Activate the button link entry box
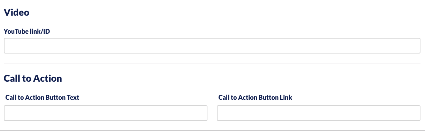The height and width of the screenshot is (131, 425). click(319, 113)
